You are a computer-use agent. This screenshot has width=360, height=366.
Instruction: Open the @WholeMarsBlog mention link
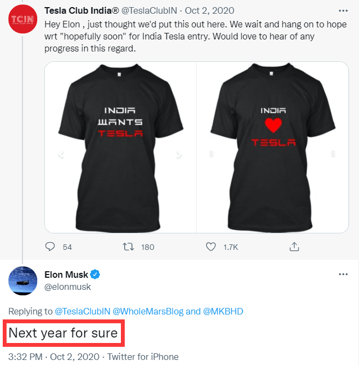point(148,311)
